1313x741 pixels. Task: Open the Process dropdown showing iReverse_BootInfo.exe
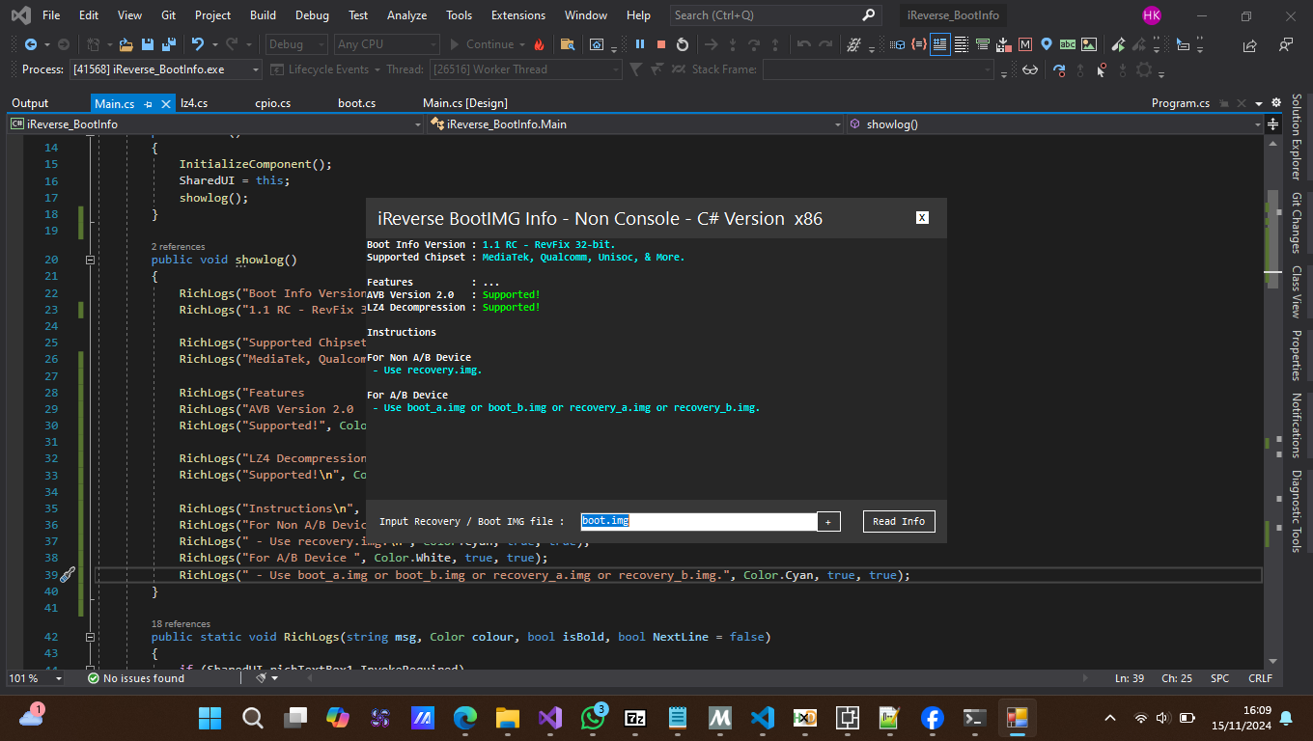[x=165, y=69]
